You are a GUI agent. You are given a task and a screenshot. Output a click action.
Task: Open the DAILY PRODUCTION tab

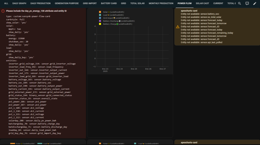pyautogui.click(x=41, y=3)
